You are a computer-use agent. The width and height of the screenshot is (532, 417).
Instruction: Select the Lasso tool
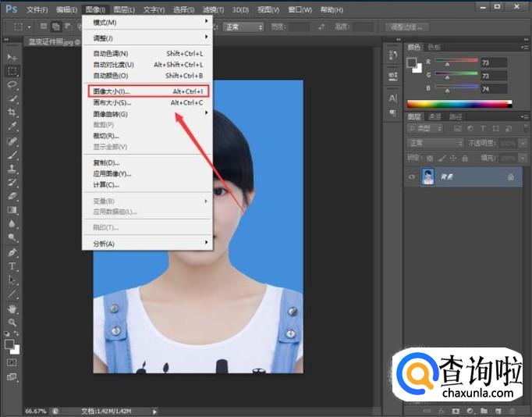pos(12,84)
